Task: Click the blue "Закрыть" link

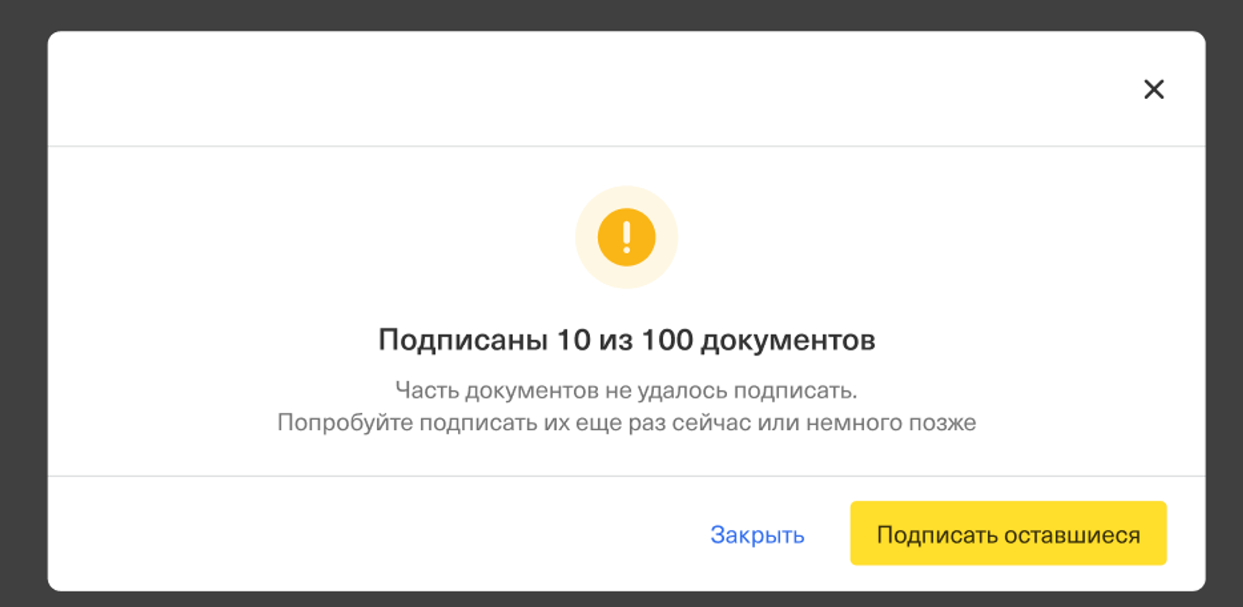Action: [x=757, y=535]
